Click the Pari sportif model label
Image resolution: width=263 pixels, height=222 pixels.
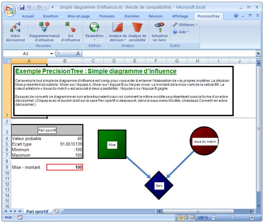click(x=47, y=130)
